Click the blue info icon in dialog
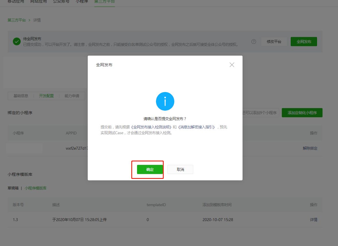This screenshot has width=338, height=246. click(165, 101)
